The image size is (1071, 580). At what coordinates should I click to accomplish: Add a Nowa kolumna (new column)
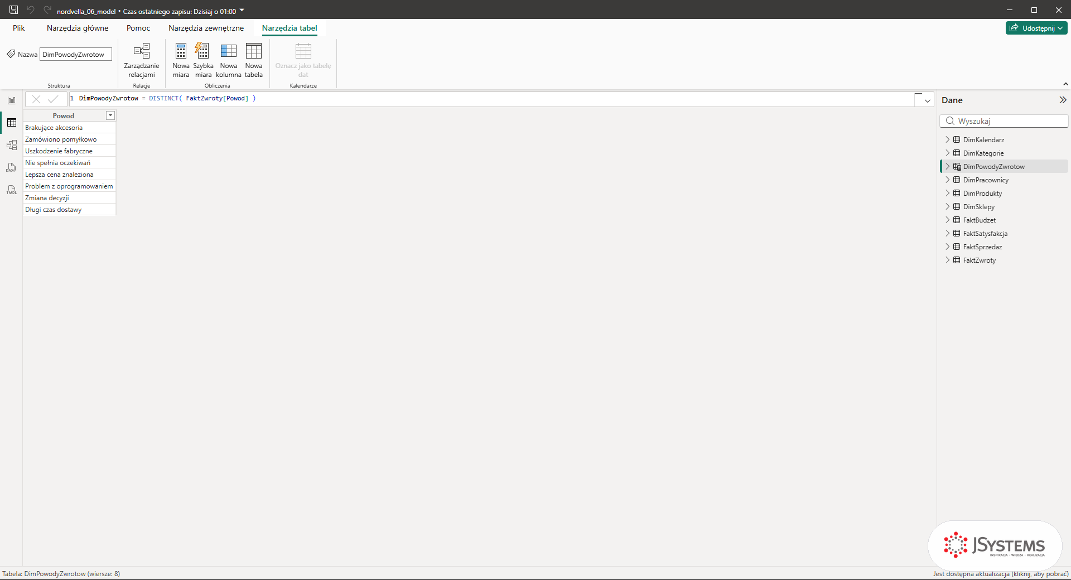(229, 61)
